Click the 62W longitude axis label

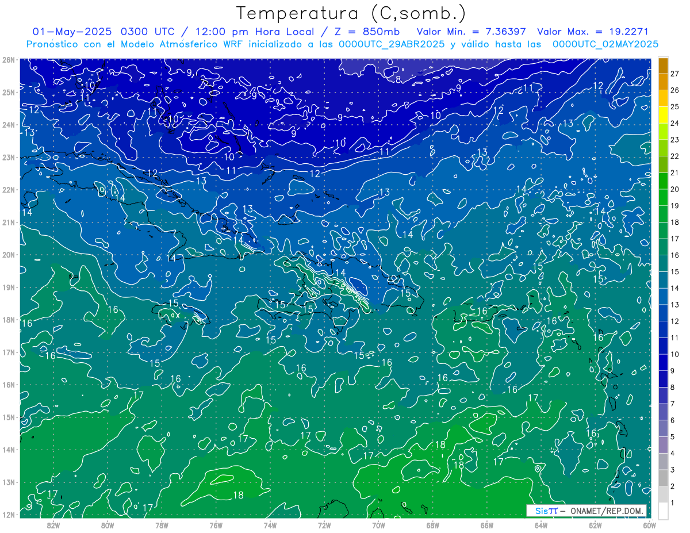coord(595,525)
